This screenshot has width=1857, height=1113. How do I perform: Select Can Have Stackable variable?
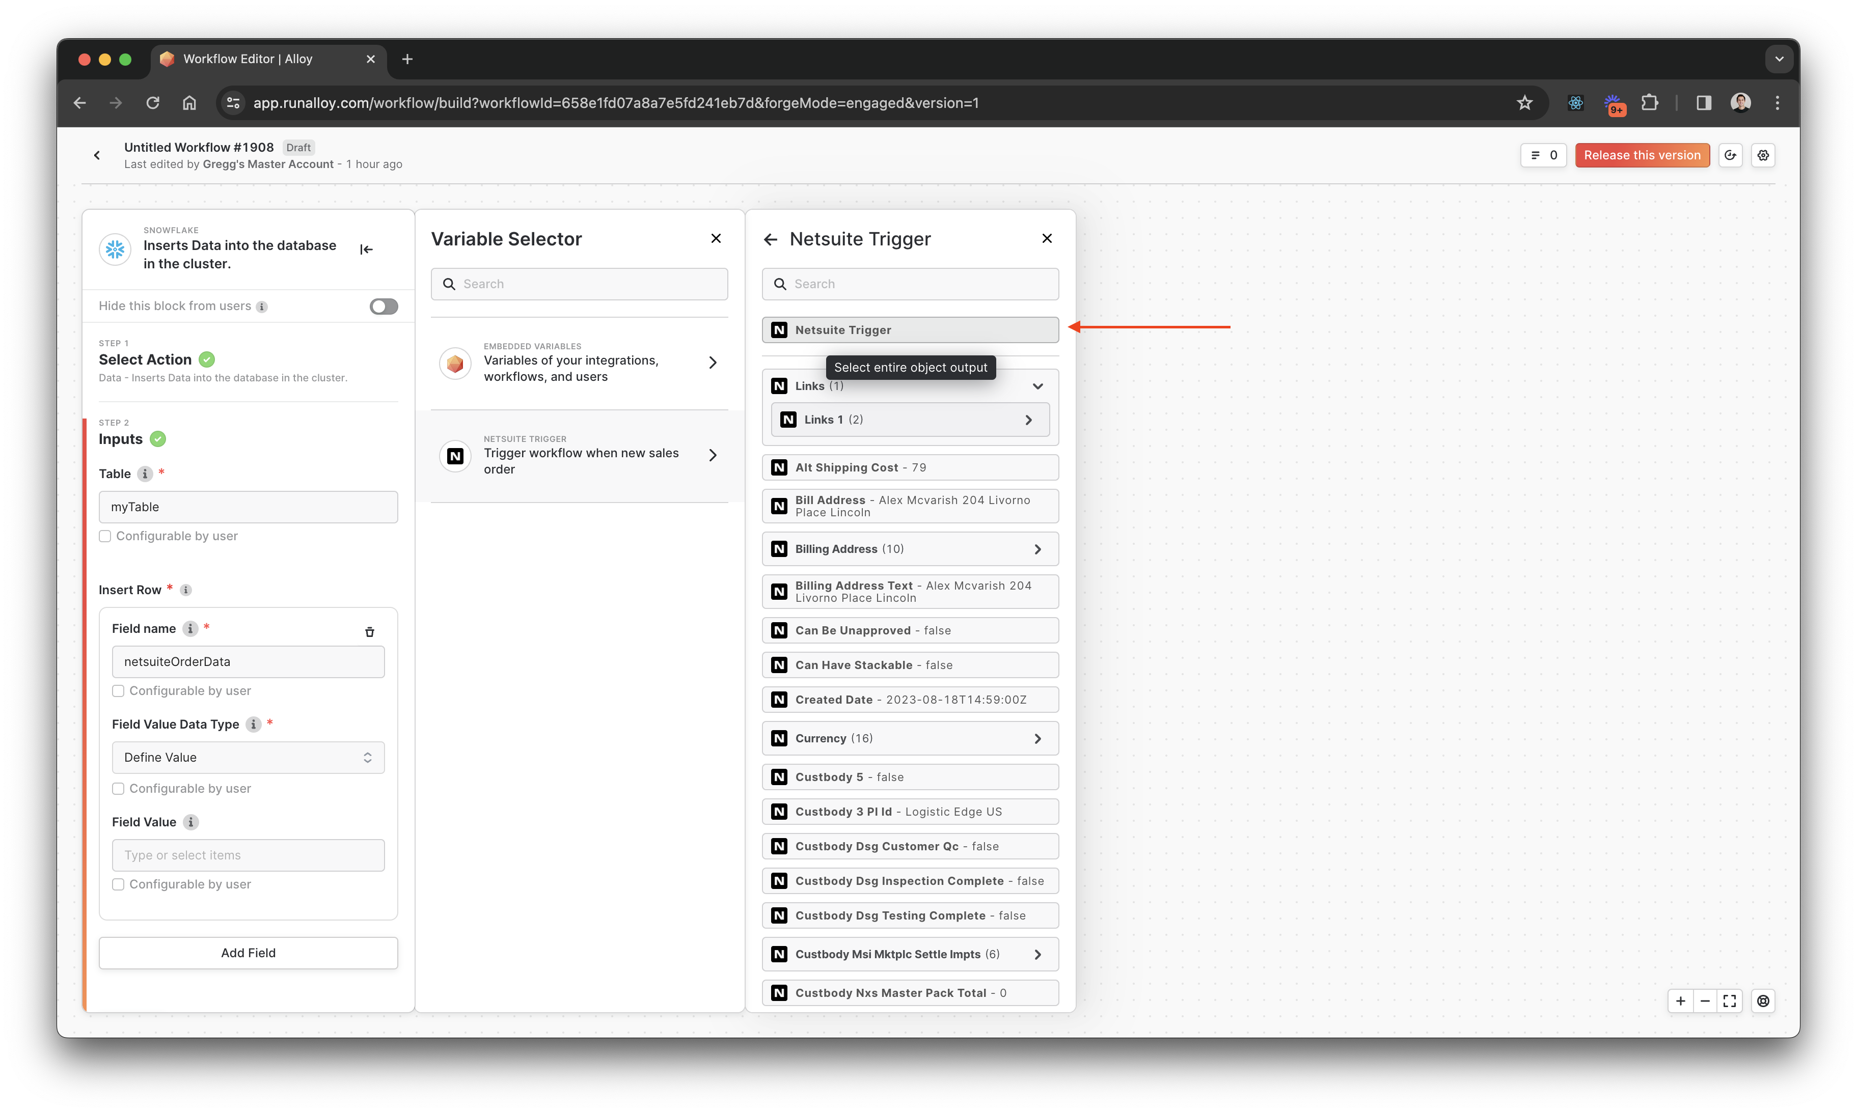pos(909,665)
